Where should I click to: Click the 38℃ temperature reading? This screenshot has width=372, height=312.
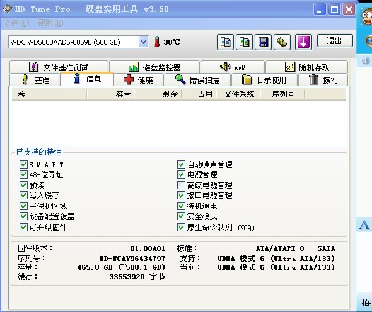pyautogui.click(x=171, y=42)
